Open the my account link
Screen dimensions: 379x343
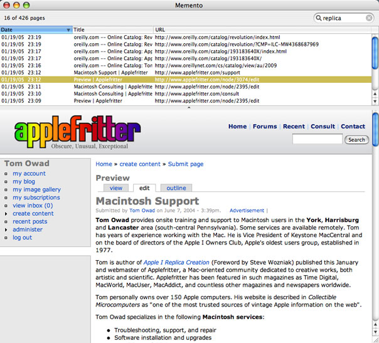coord(29,174)
